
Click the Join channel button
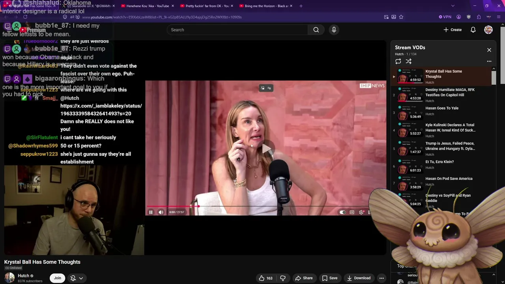58,278
